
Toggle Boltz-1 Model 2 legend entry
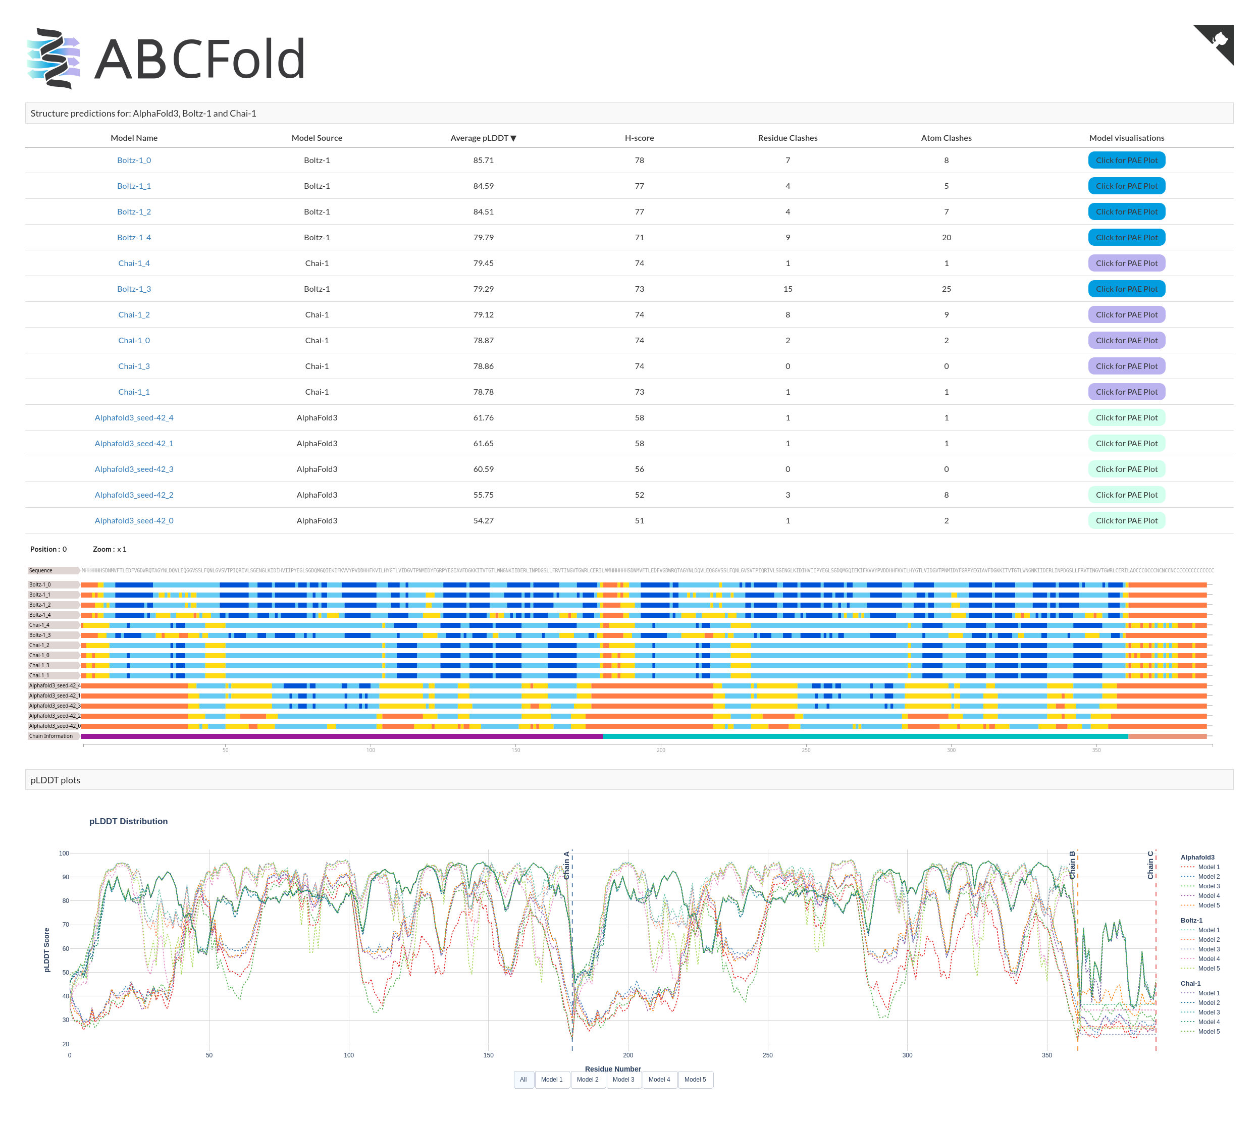pos(1208,940)
